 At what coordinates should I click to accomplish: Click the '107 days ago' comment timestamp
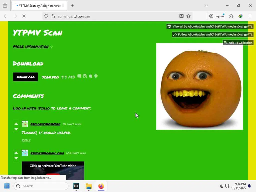point(76,153)
